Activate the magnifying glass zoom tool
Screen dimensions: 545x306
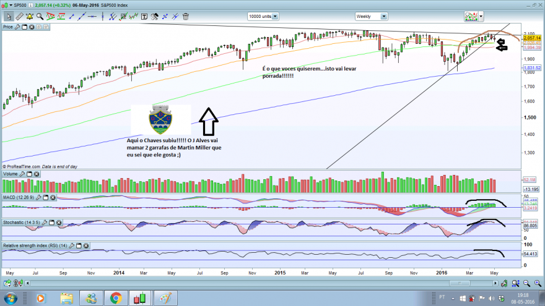pyautogui.click(x=40, y=16)
